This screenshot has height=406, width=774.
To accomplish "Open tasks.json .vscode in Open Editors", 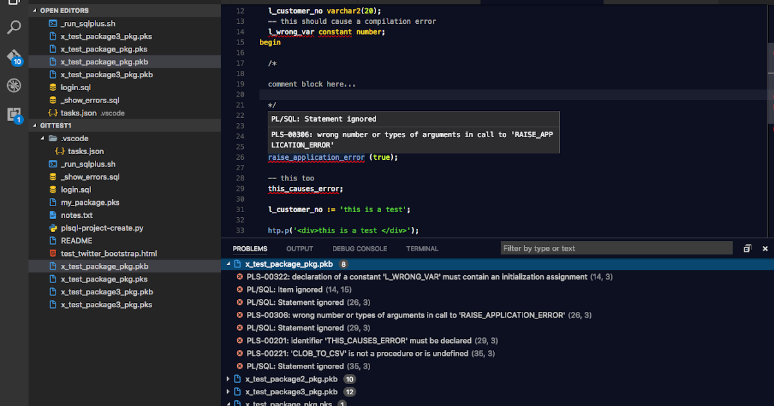I will pos(124,113).
